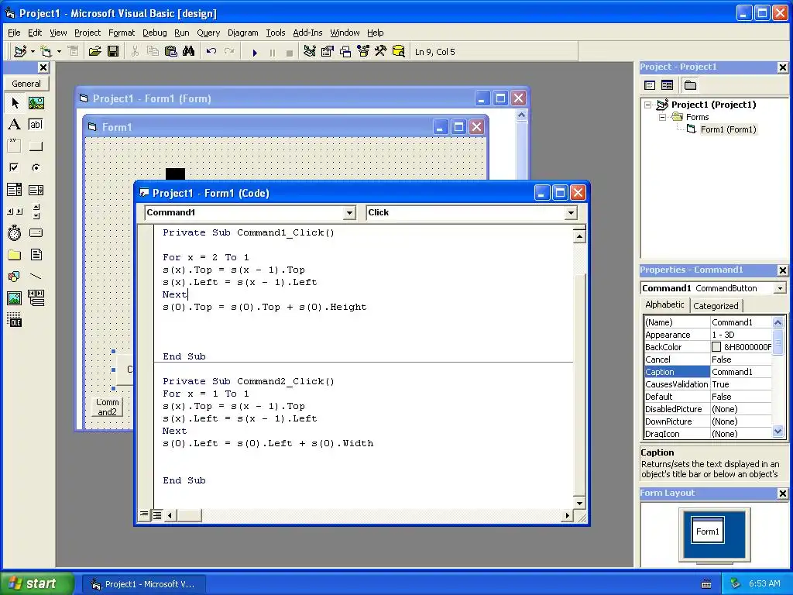
Task: Select the TextBox control (abl) in the toolbox
Action: [36, 125]
